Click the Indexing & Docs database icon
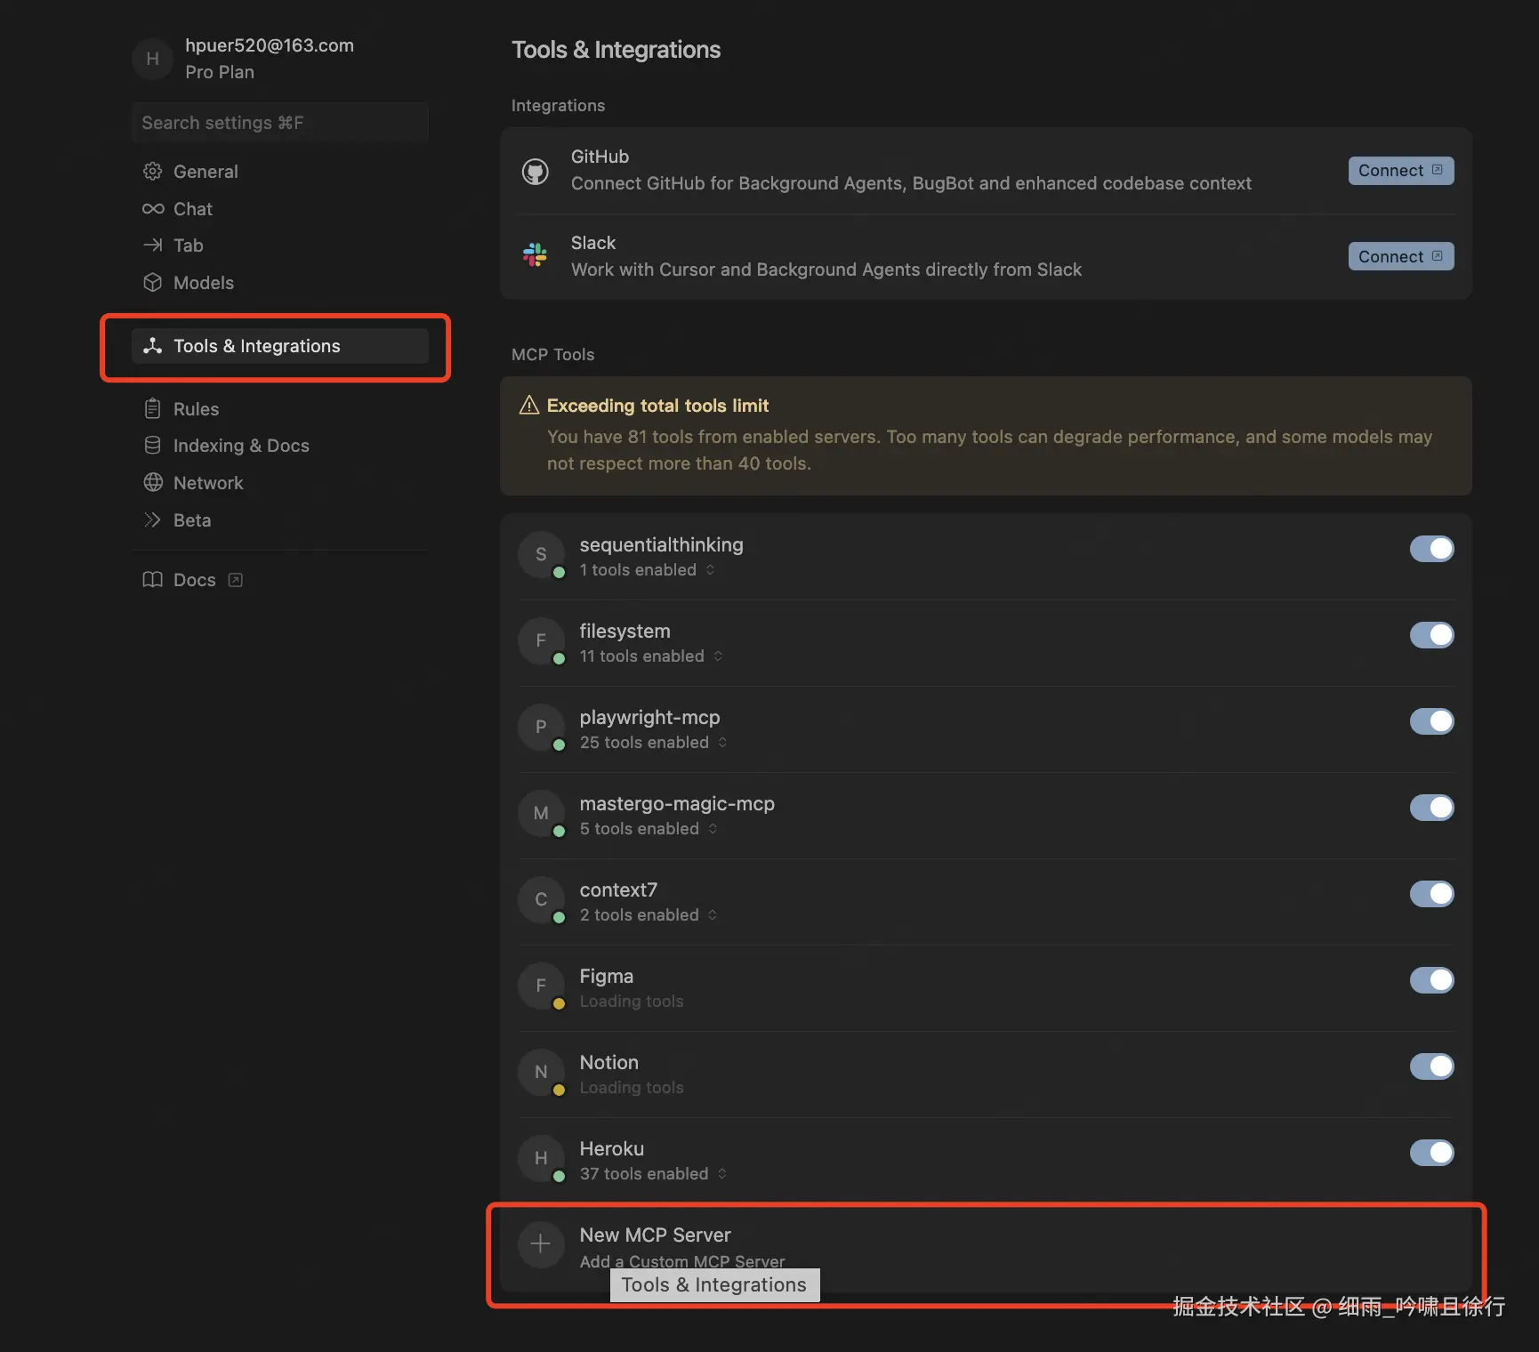Image resolution: width=1539 pixels, height=1352 pixels. click(x=153, y=445)
